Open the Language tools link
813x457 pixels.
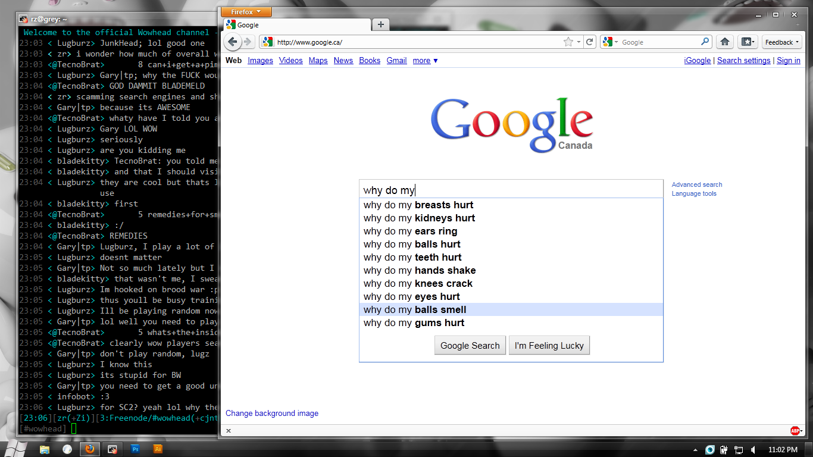coord(694,193)
